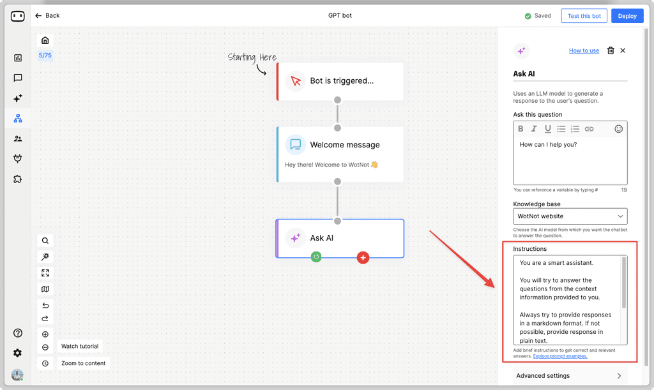Toggle the canvas minimap view
Screen dimensions: 654x390
click(45, 289)
